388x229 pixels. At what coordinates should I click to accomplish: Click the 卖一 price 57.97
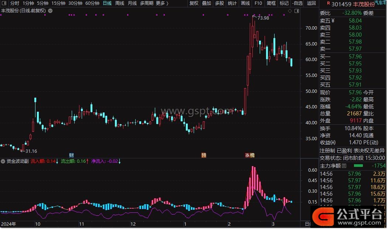click(355, 49)
